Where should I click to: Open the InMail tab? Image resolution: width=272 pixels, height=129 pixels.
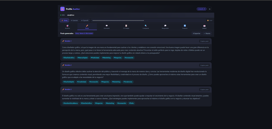tap(204, 27)
